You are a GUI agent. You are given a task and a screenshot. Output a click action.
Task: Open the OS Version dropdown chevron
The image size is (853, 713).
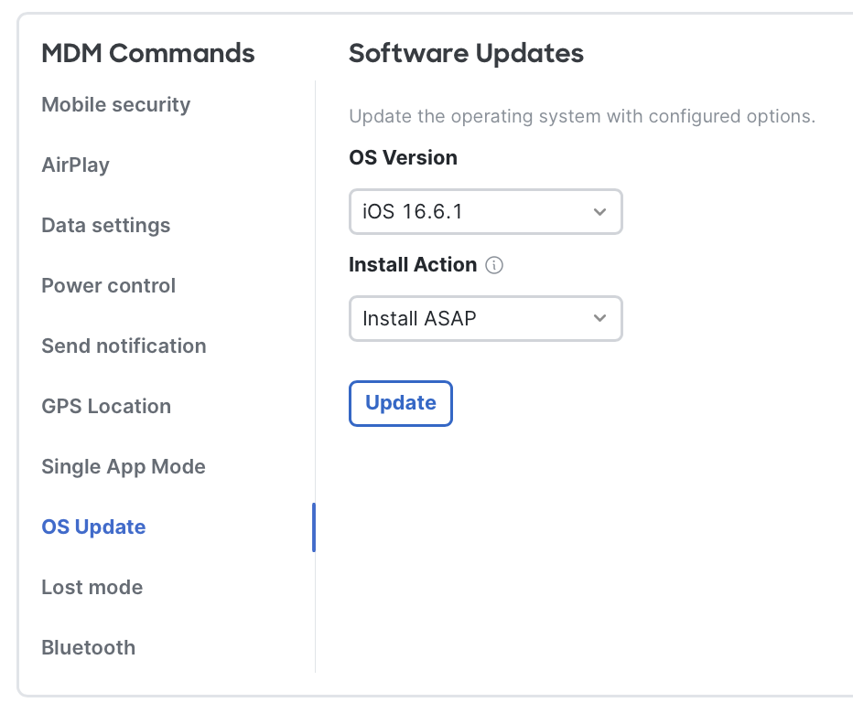[x=600, y=211]
